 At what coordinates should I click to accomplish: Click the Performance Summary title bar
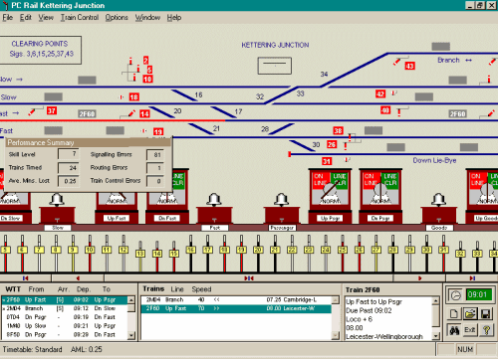(89, 142)
